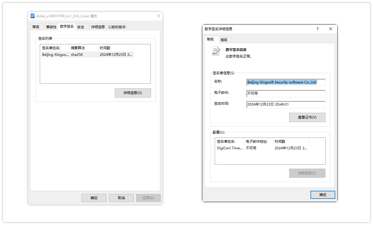The image size is (373, 225).
Task: Switch to the 常规 tab in properties window
Action: (36, 27)
